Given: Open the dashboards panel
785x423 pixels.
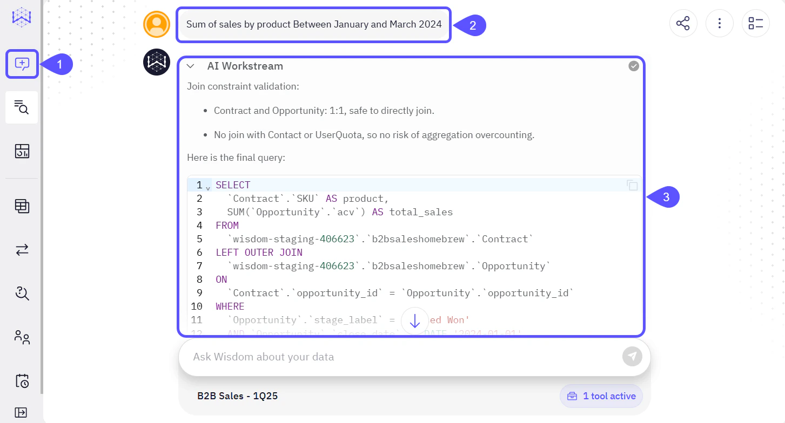Looking at the screenshot, I should tap(22, 152).
